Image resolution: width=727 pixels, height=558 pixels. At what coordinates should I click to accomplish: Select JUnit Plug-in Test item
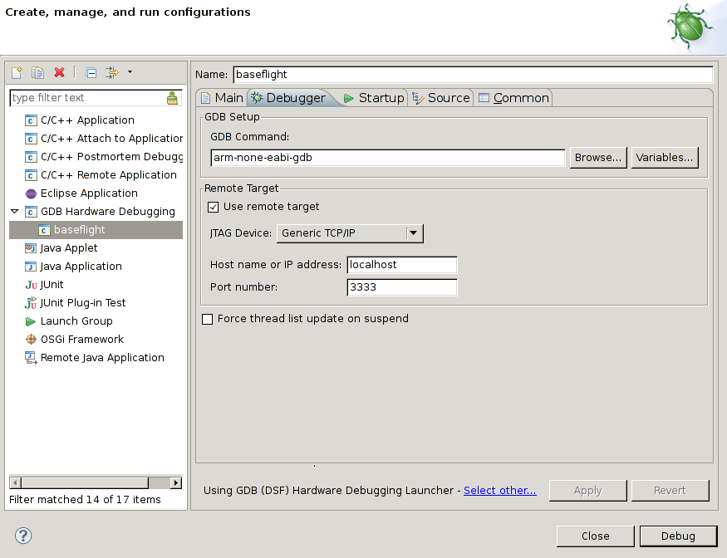82,302
